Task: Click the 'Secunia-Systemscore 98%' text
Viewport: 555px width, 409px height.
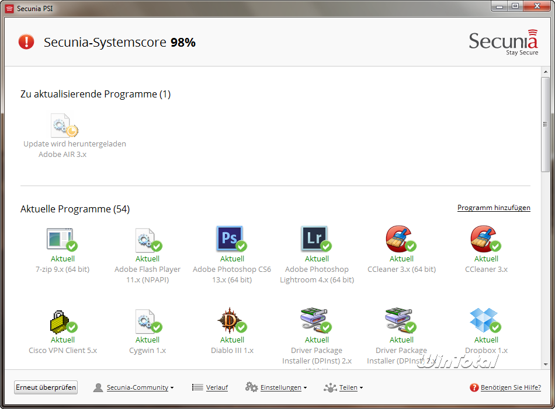Action: click(120, 43)
